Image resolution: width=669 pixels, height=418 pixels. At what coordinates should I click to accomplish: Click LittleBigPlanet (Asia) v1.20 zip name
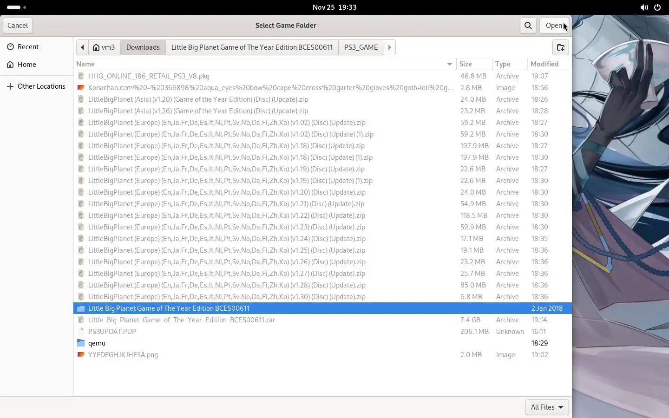198,99
